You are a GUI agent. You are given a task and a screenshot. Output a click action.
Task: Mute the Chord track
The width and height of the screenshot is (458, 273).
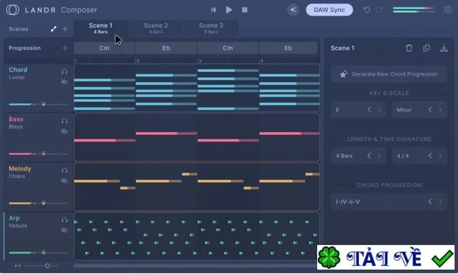coord(65,82)
